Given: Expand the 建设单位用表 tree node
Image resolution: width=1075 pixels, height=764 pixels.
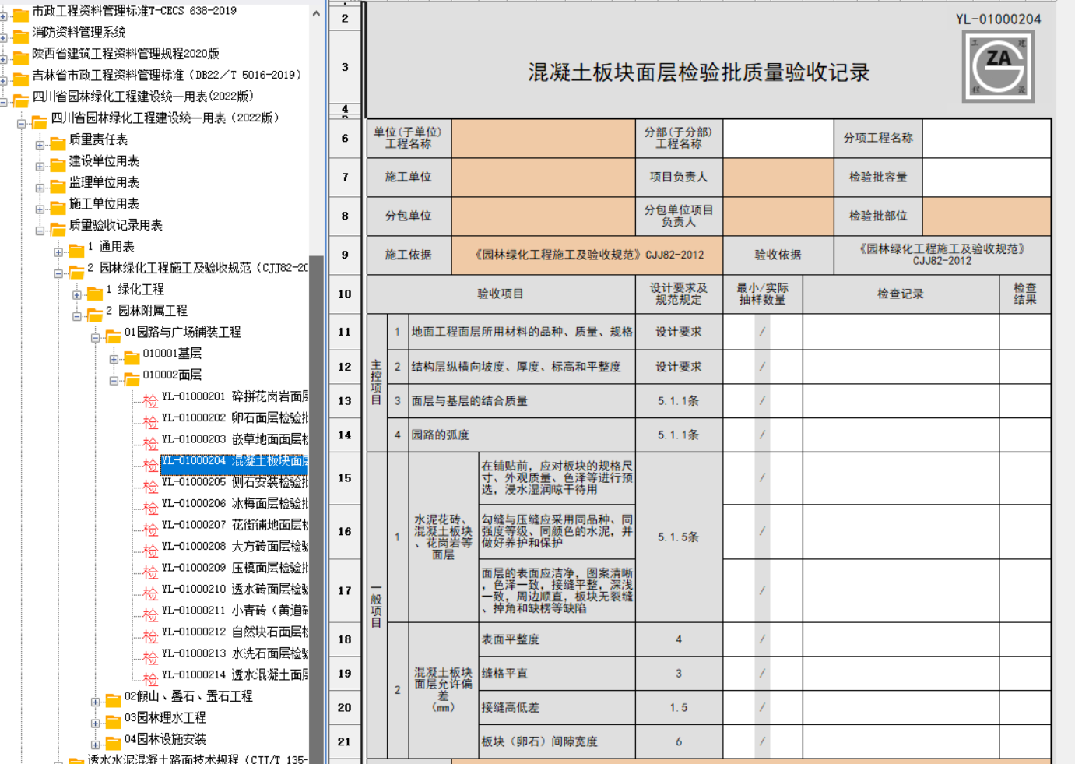Looking at the screenshot, I should click(x=40, y=165).
